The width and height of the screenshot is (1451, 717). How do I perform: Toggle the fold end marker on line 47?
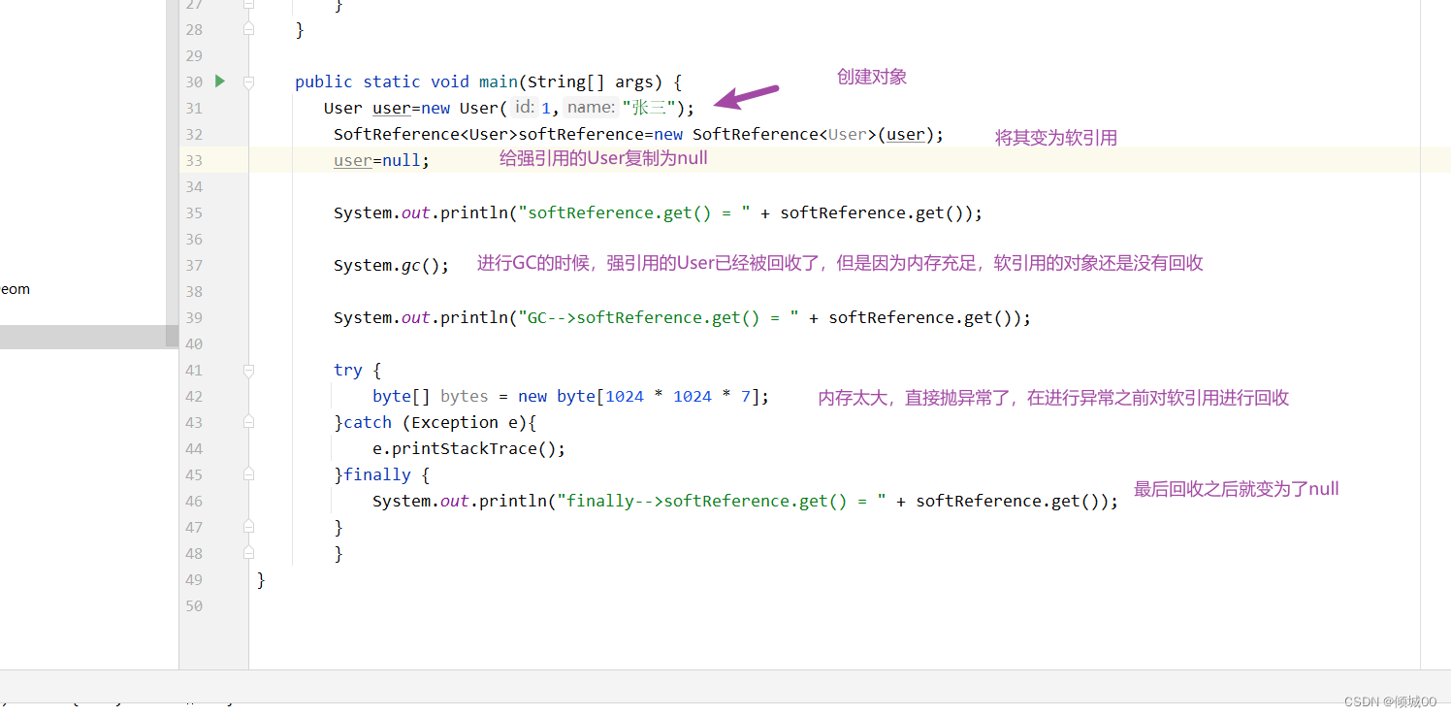(249, 528)
